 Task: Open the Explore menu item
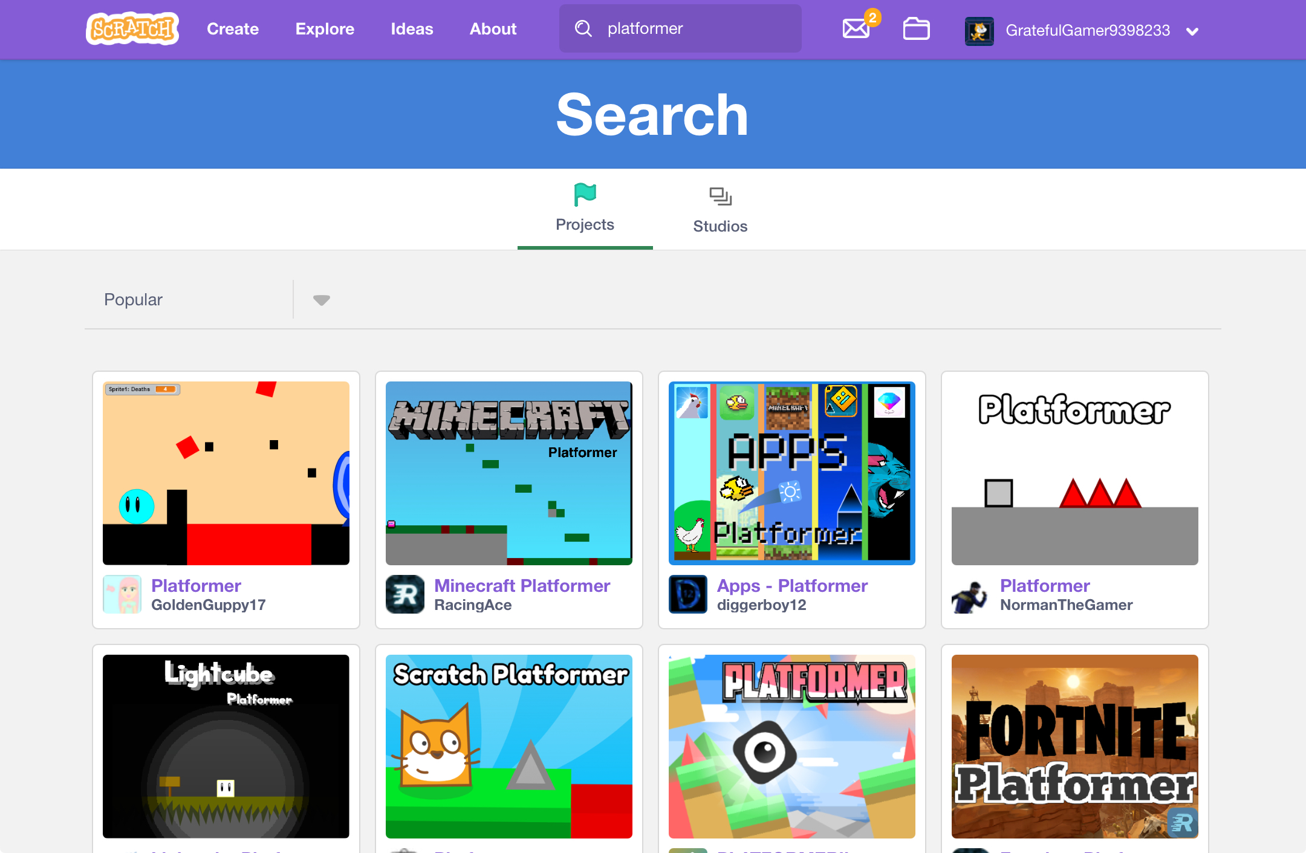point(325,29)
